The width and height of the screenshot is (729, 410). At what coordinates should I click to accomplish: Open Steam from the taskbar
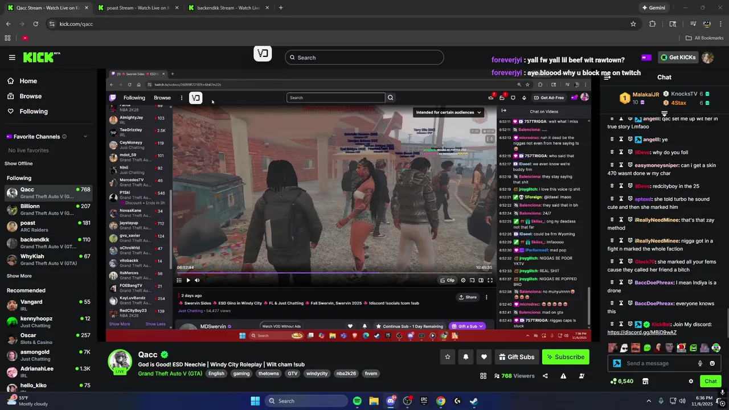474,401
